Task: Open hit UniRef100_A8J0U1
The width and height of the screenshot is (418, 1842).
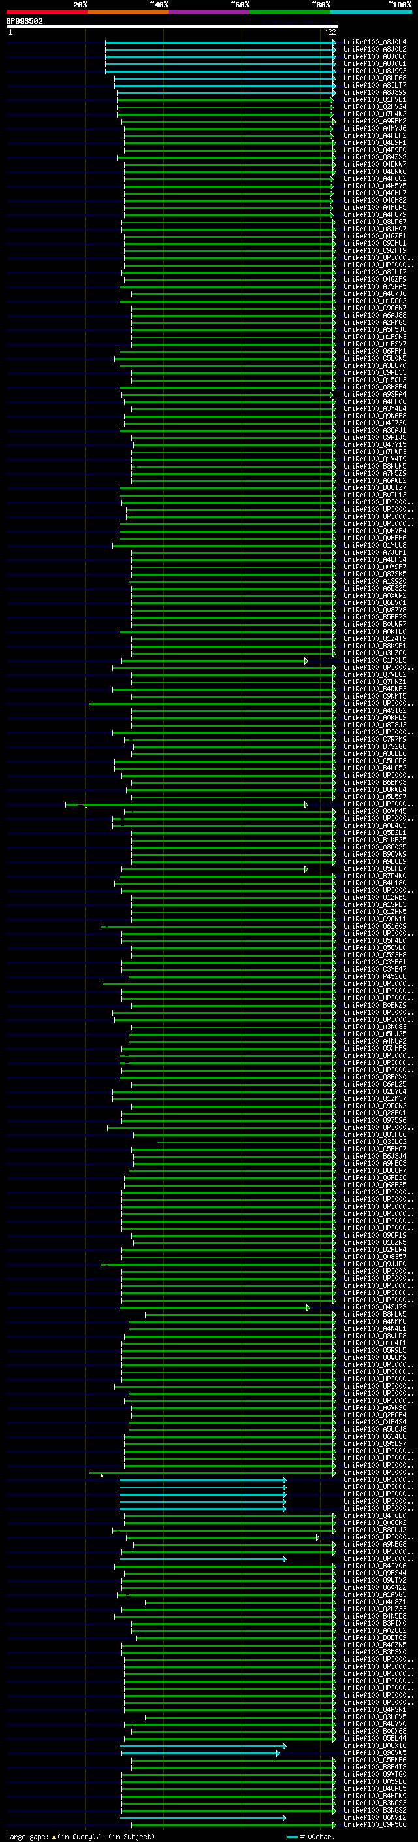Action: click(x=375, y=63)
